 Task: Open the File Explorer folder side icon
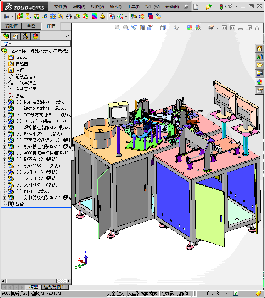259,65
